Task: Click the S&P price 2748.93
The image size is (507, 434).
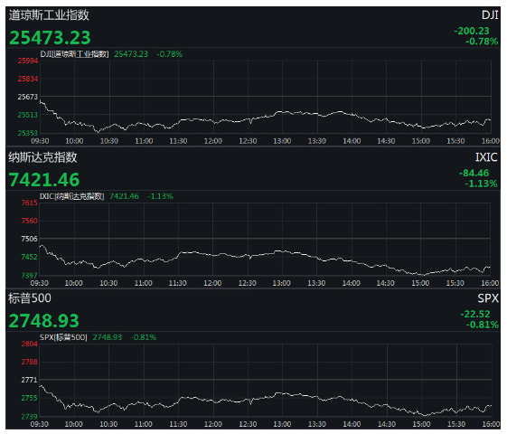Action: (44, 321)
